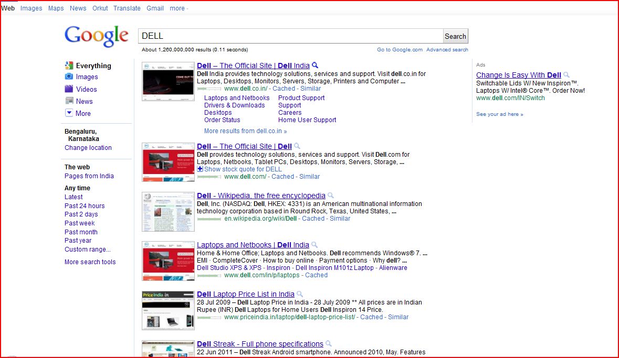The height and width of the screenshot is (358, 619).
Task: Open Gmail in the top navigation
Action: click(x=155, y=8)
